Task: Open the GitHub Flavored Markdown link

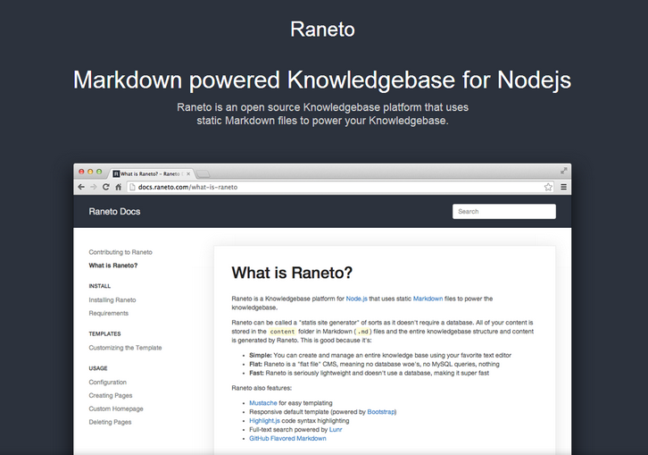Action: (x=287, y=438)
